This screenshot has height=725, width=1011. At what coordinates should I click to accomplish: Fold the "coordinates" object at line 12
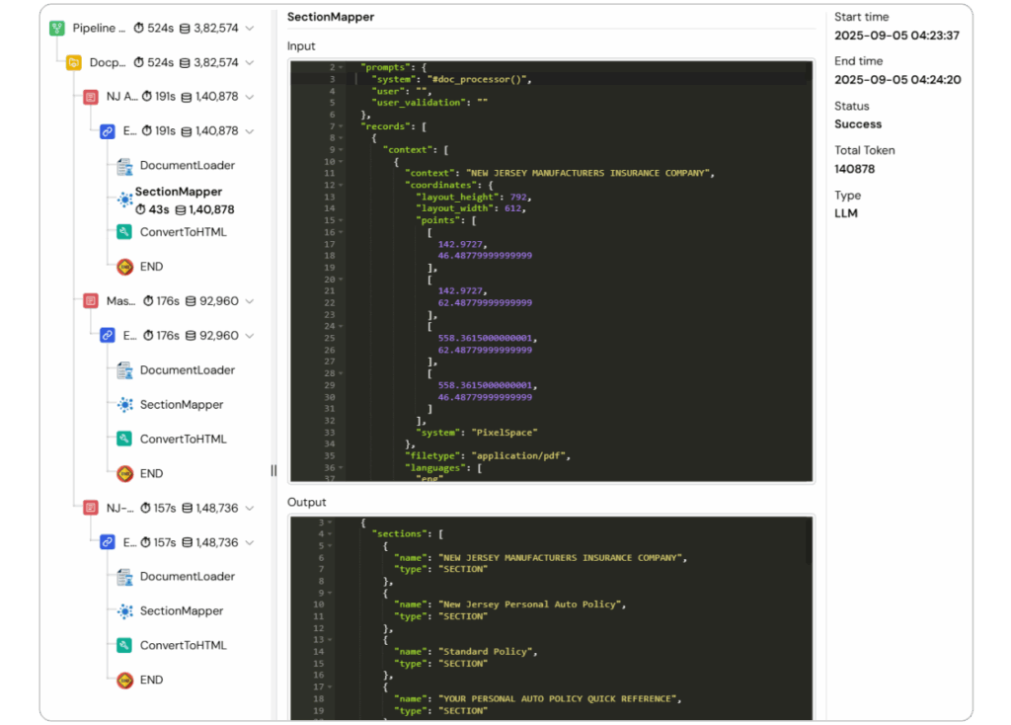[x=341, y=185]
